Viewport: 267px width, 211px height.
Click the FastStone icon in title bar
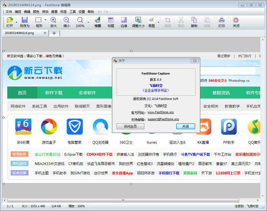[5, 5]
